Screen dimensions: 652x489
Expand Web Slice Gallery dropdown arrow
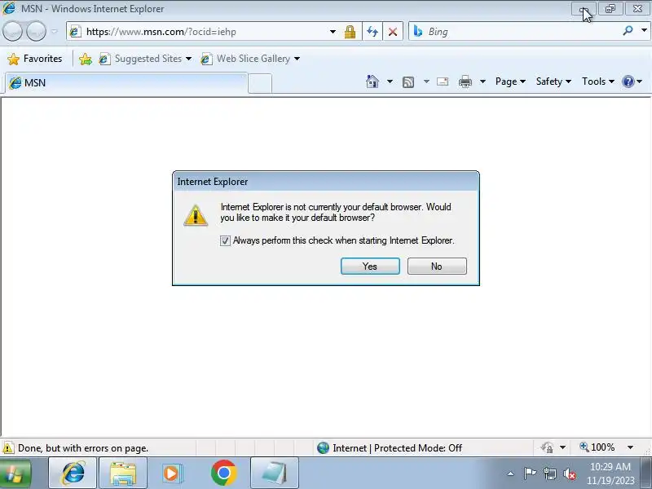[x=297, y=59]
